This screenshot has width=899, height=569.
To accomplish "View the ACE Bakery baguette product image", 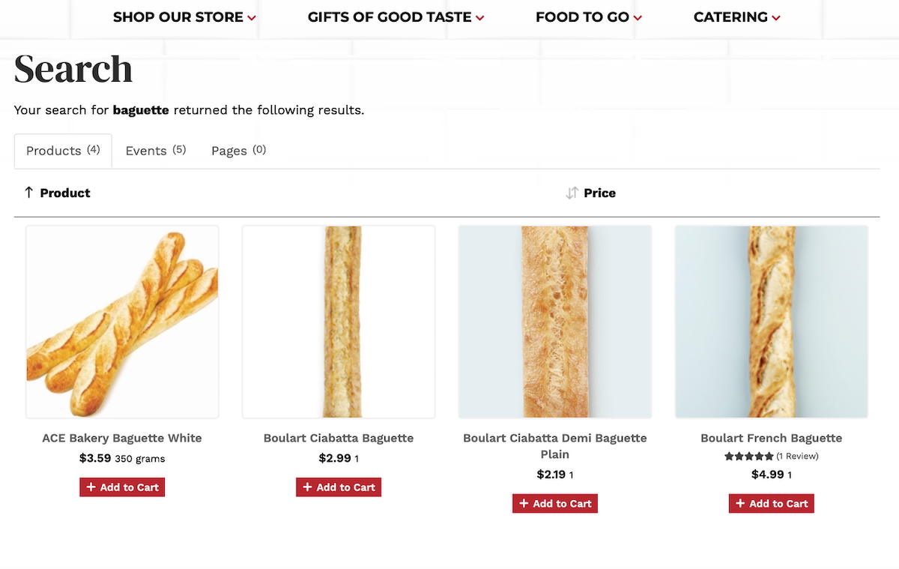I will tap(122, 322).
